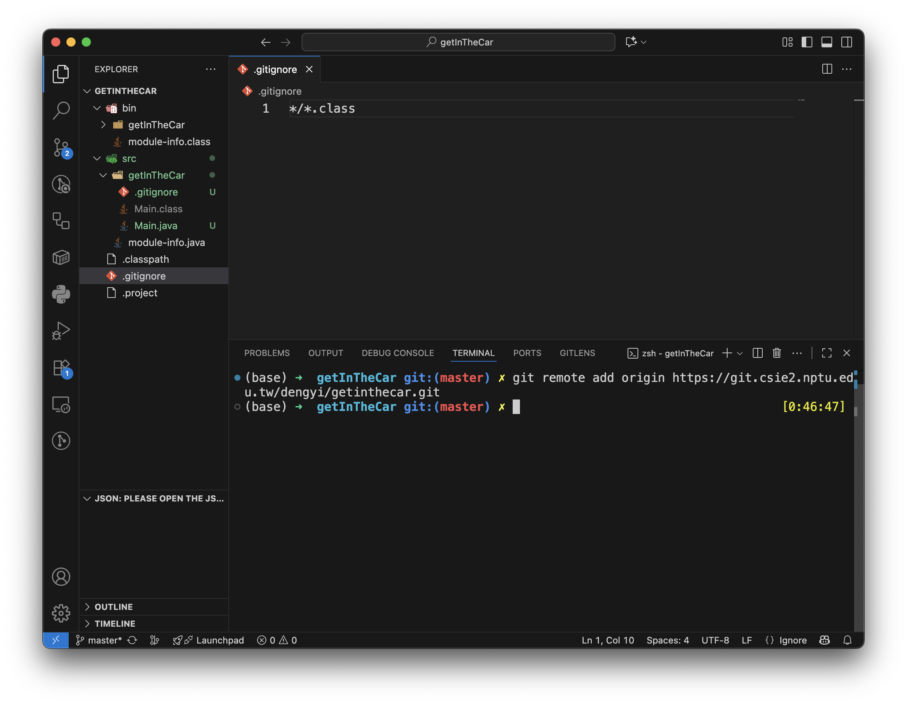
Task: Open the Manage gear settings icon
Action: point(61,613)
